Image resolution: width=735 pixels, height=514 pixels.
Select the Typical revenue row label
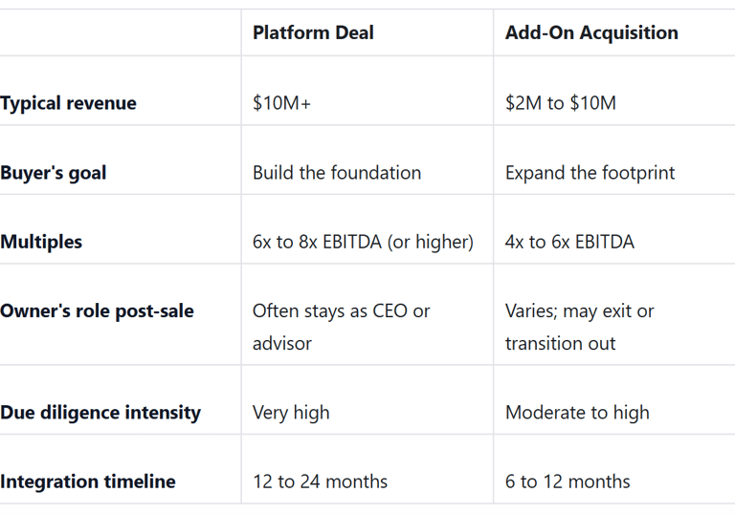click(x=68, y=103)
